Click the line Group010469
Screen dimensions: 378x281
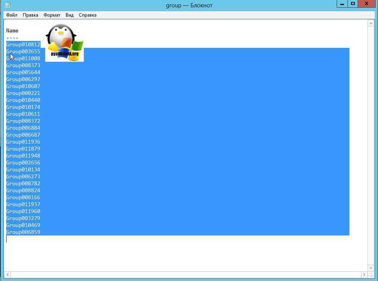pyautogui.click(x=23, y=225)
